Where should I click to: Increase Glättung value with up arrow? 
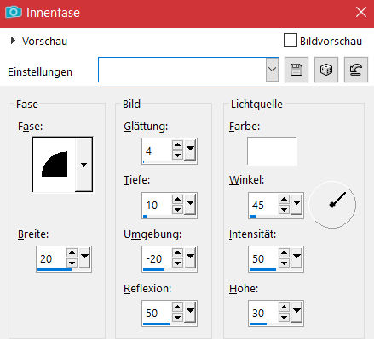(x=177, y=145)
